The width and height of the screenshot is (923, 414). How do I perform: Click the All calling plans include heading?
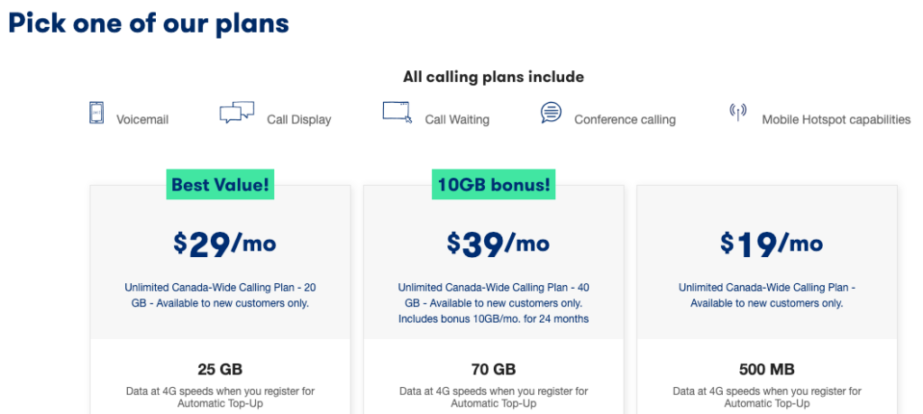[x=493, y=77]
